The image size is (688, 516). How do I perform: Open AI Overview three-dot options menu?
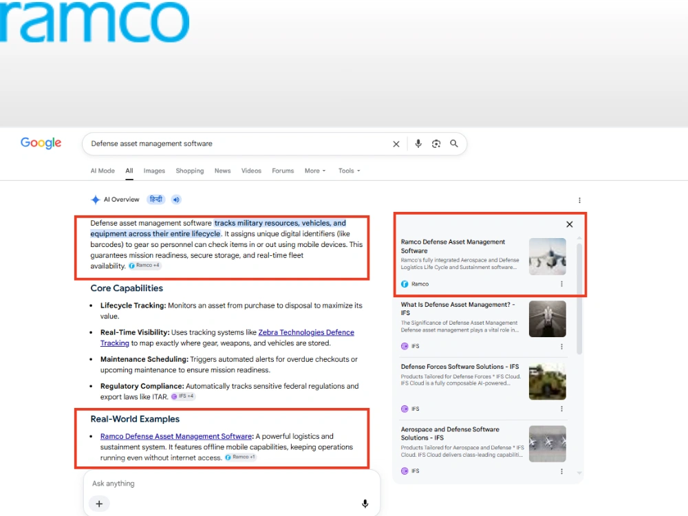coord(579,200)
